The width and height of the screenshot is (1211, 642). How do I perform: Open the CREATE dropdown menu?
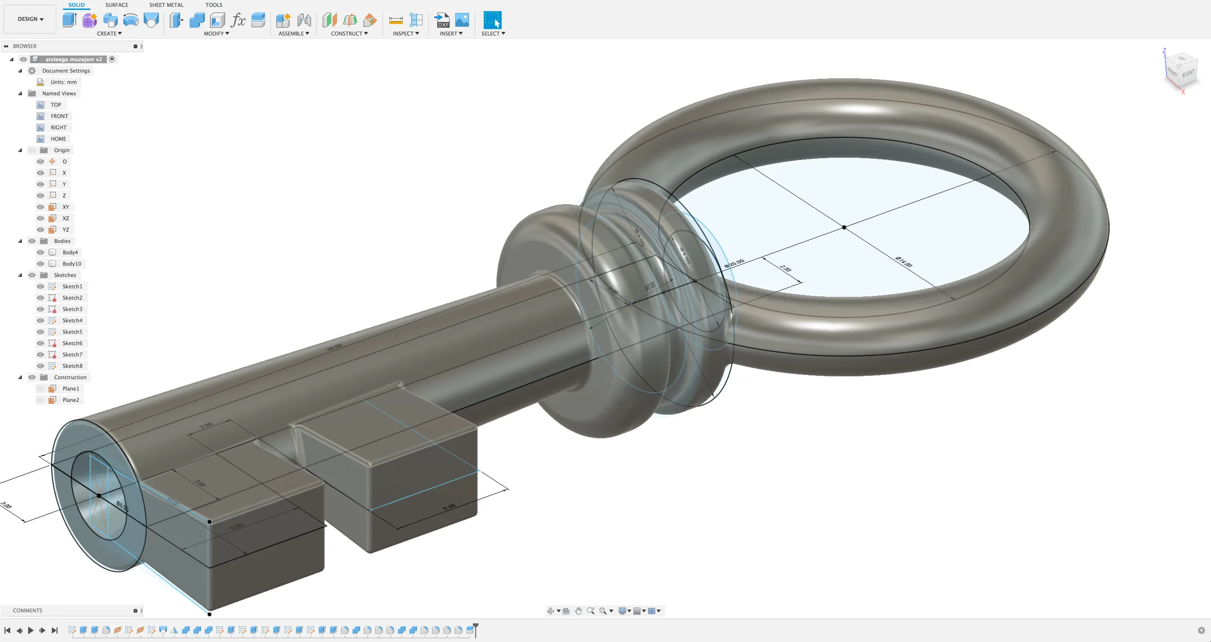pyautogui.click(x=109, y=33)
